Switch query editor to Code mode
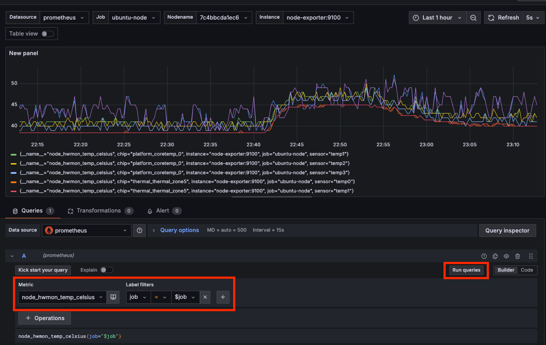The height and width of the screenshot is (345, 546). pyautogui.click(x=527, y=270)
